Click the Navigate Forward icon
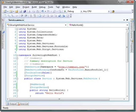Image resolution: width=136 pixels, height=112 pixels. [60, 11]
